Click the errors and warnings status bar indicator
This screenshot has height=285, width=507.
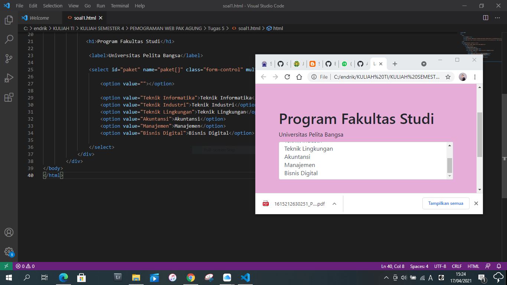pos(24,266)
